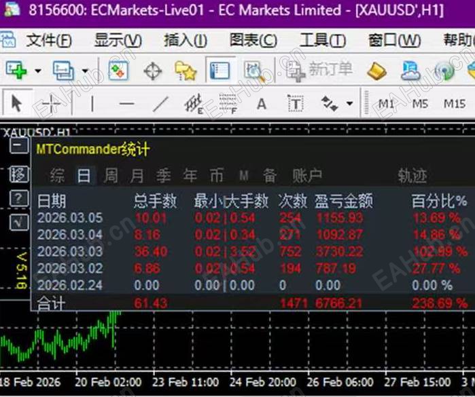Screen dimensions: 475x397
Task: Select the 备 tab
Action: 270,176
